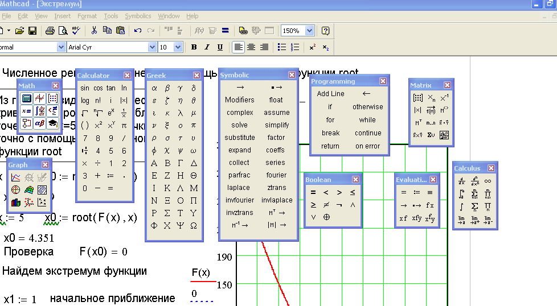This screenshot has width=557, height=306.
Task: Insert the derivative operator in Calculus palette
Action: (x=461, y=181)
